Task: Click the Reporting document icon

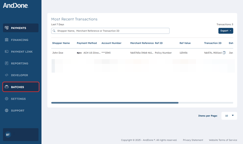Action: [7, 63]
